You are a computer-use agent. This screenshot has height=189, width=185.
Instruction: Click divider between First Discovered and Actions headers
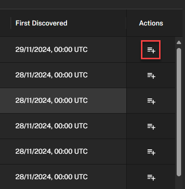126,23
